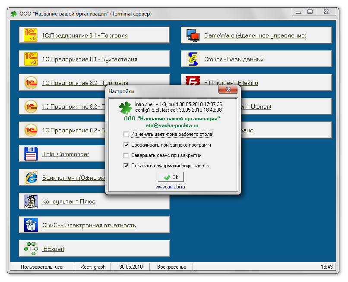The height and width of the screenshot is (282, 348).
Task: Click the Utorrent launcher link
Action: pyautogui.click(x=256, y=107)
